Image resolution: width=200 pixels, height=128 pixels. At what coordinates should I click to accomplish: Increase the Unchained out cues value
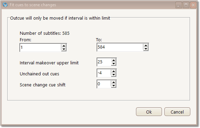point(113,71)
